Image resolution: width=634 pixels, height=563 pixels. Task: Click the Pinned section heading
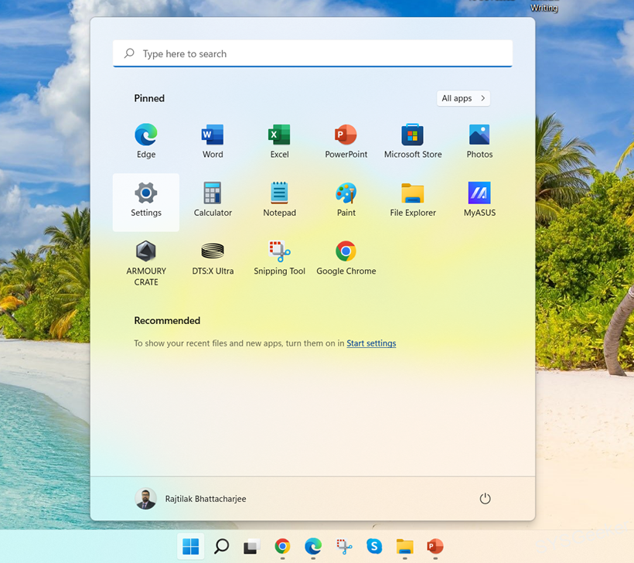[149, 98]
